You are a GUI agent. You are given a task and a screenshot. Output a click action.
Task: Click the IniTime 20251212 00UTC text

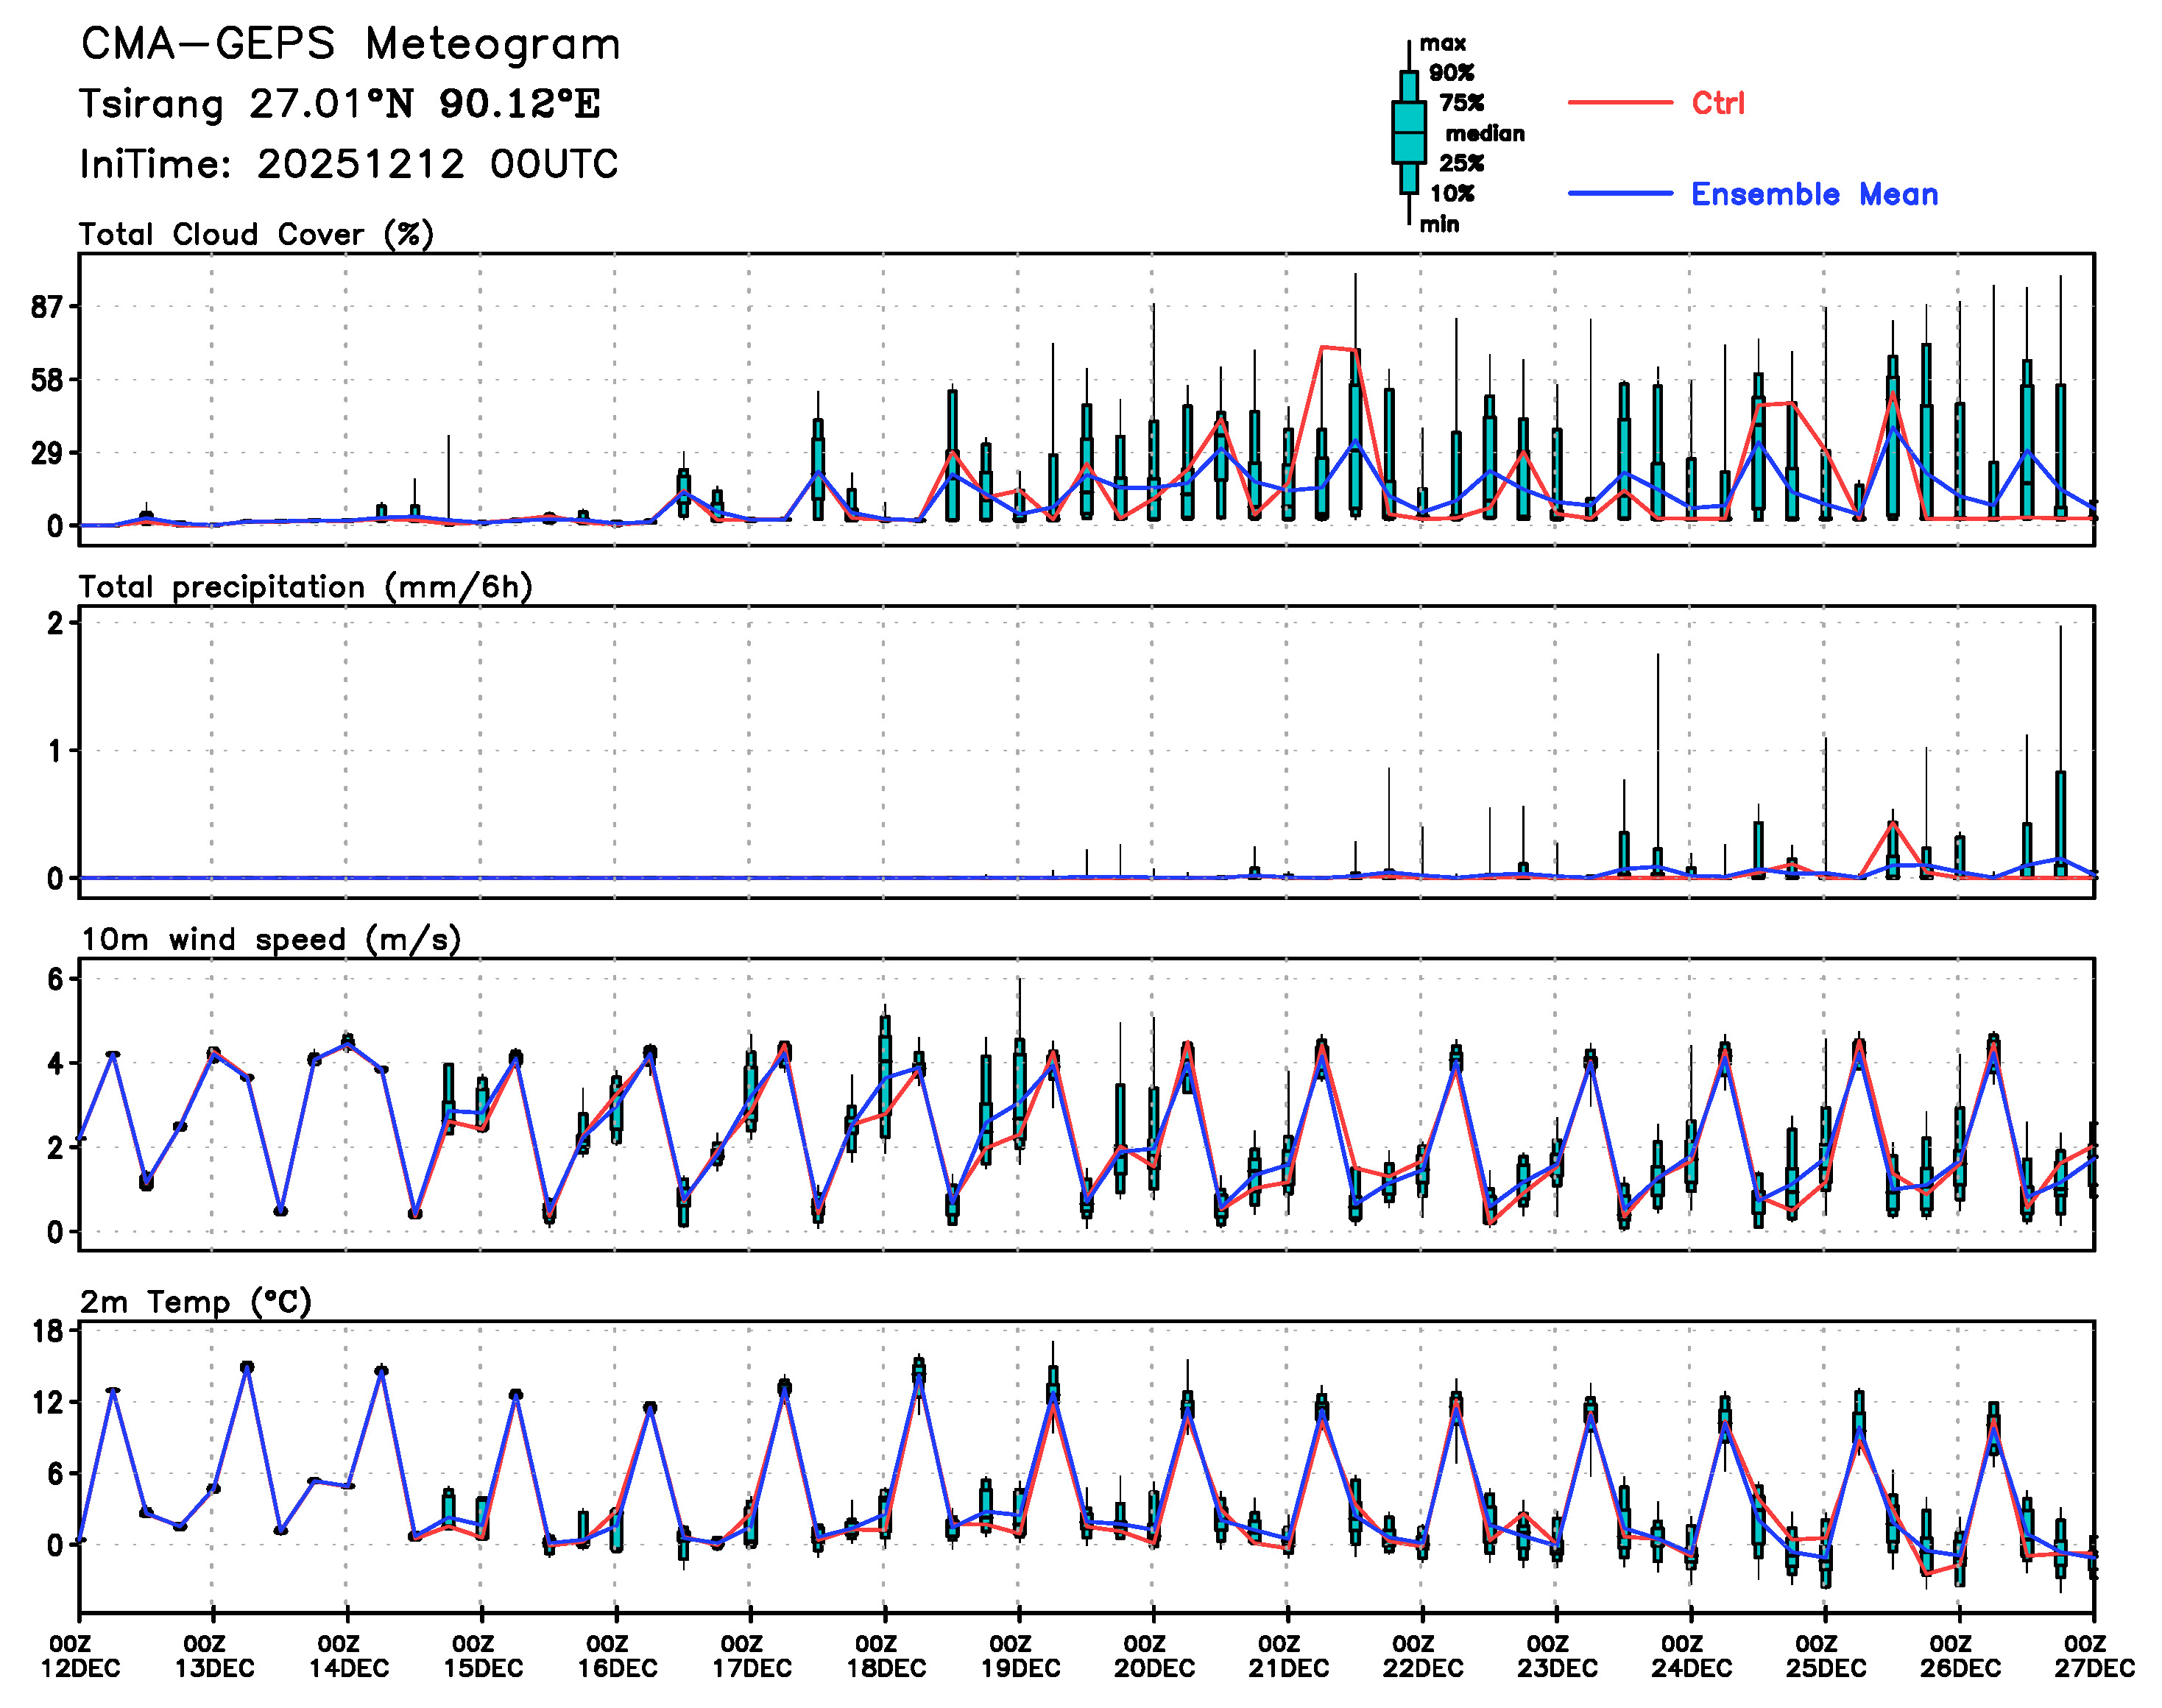pos(349,164)
